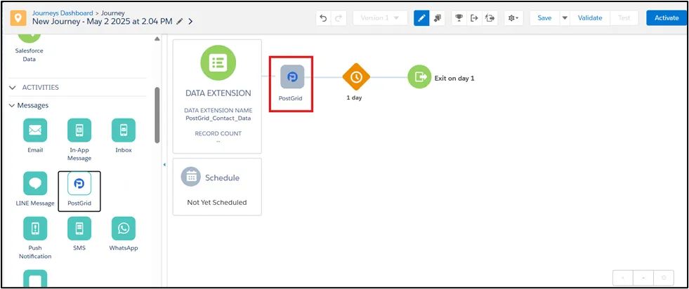
Task: Click the activities panel scrollbar thumb
Action: click(157, 115)
